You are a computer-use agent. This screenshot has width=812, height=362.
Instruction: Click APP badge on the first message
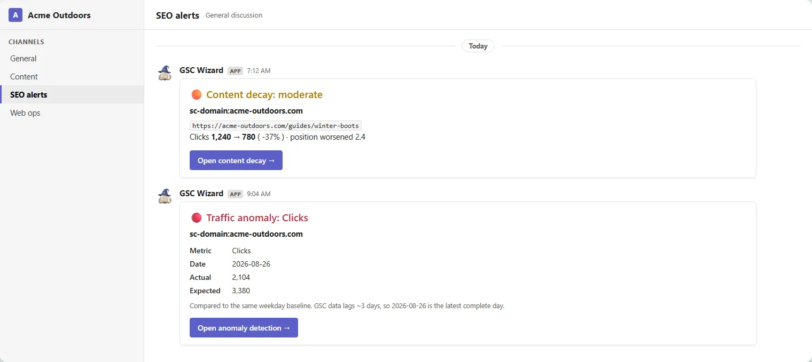click(x=235, y=71)
